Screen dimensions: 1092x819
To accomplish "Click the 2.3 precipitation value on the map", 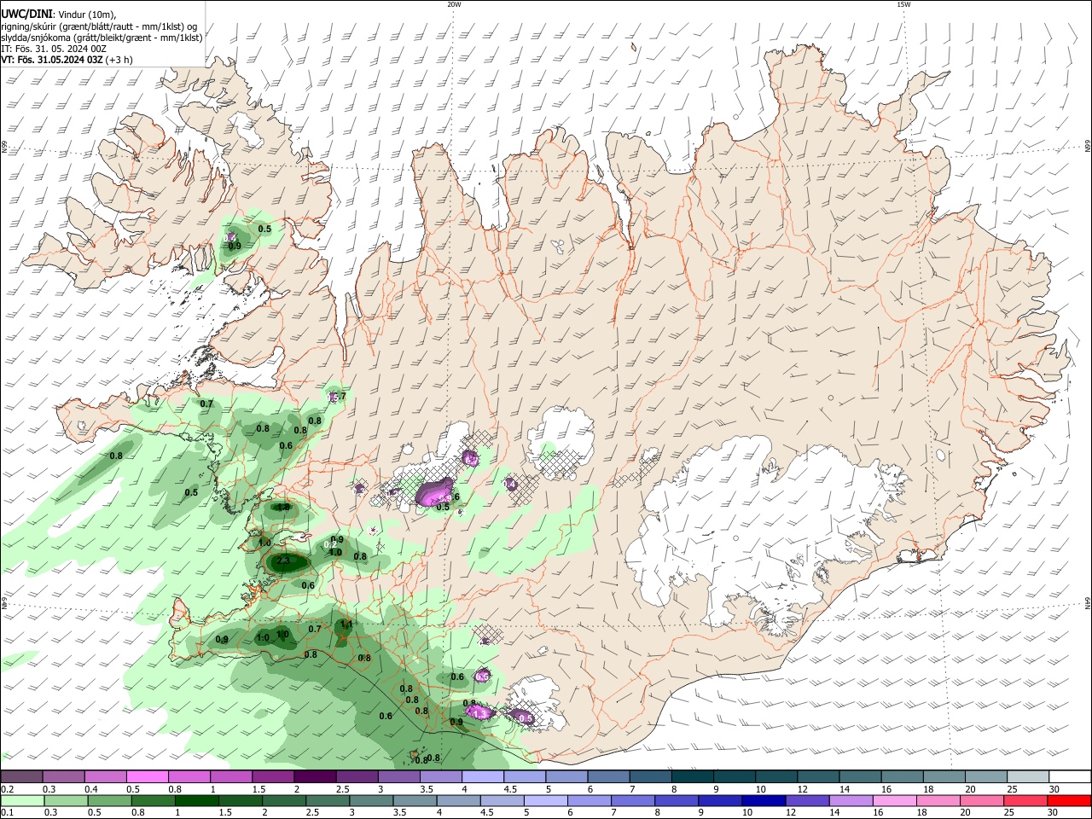I will coord(284,561).
